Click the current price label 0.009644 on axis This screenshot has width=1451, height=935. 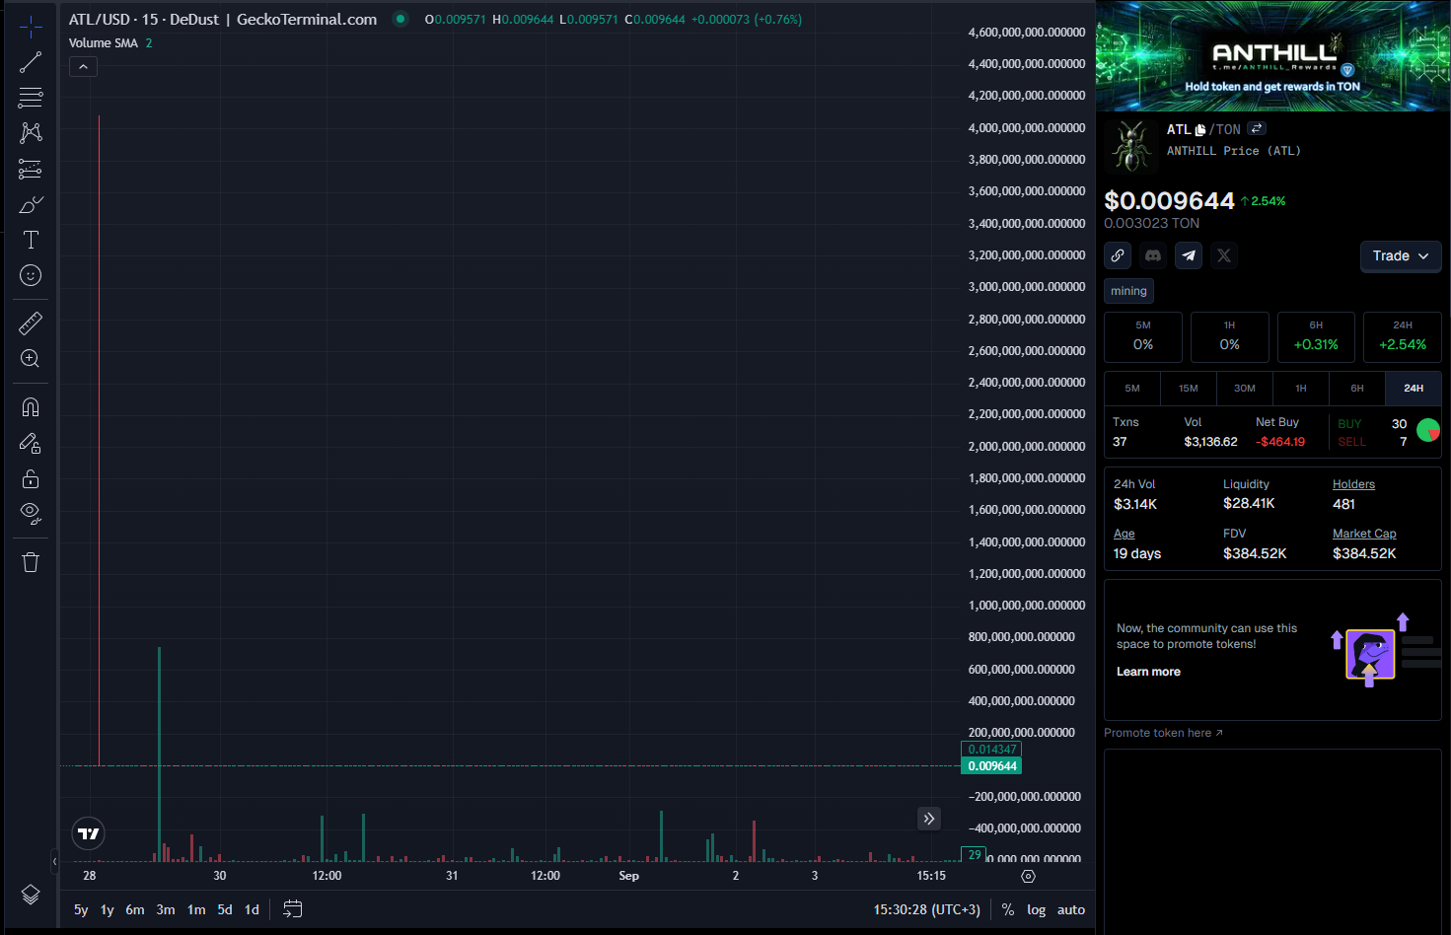pos(991,766)
